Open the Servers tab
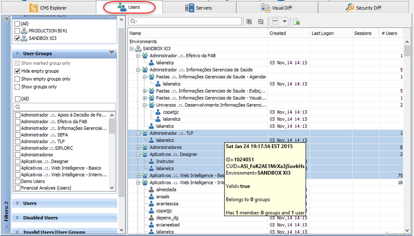 (x=199, y=8)
